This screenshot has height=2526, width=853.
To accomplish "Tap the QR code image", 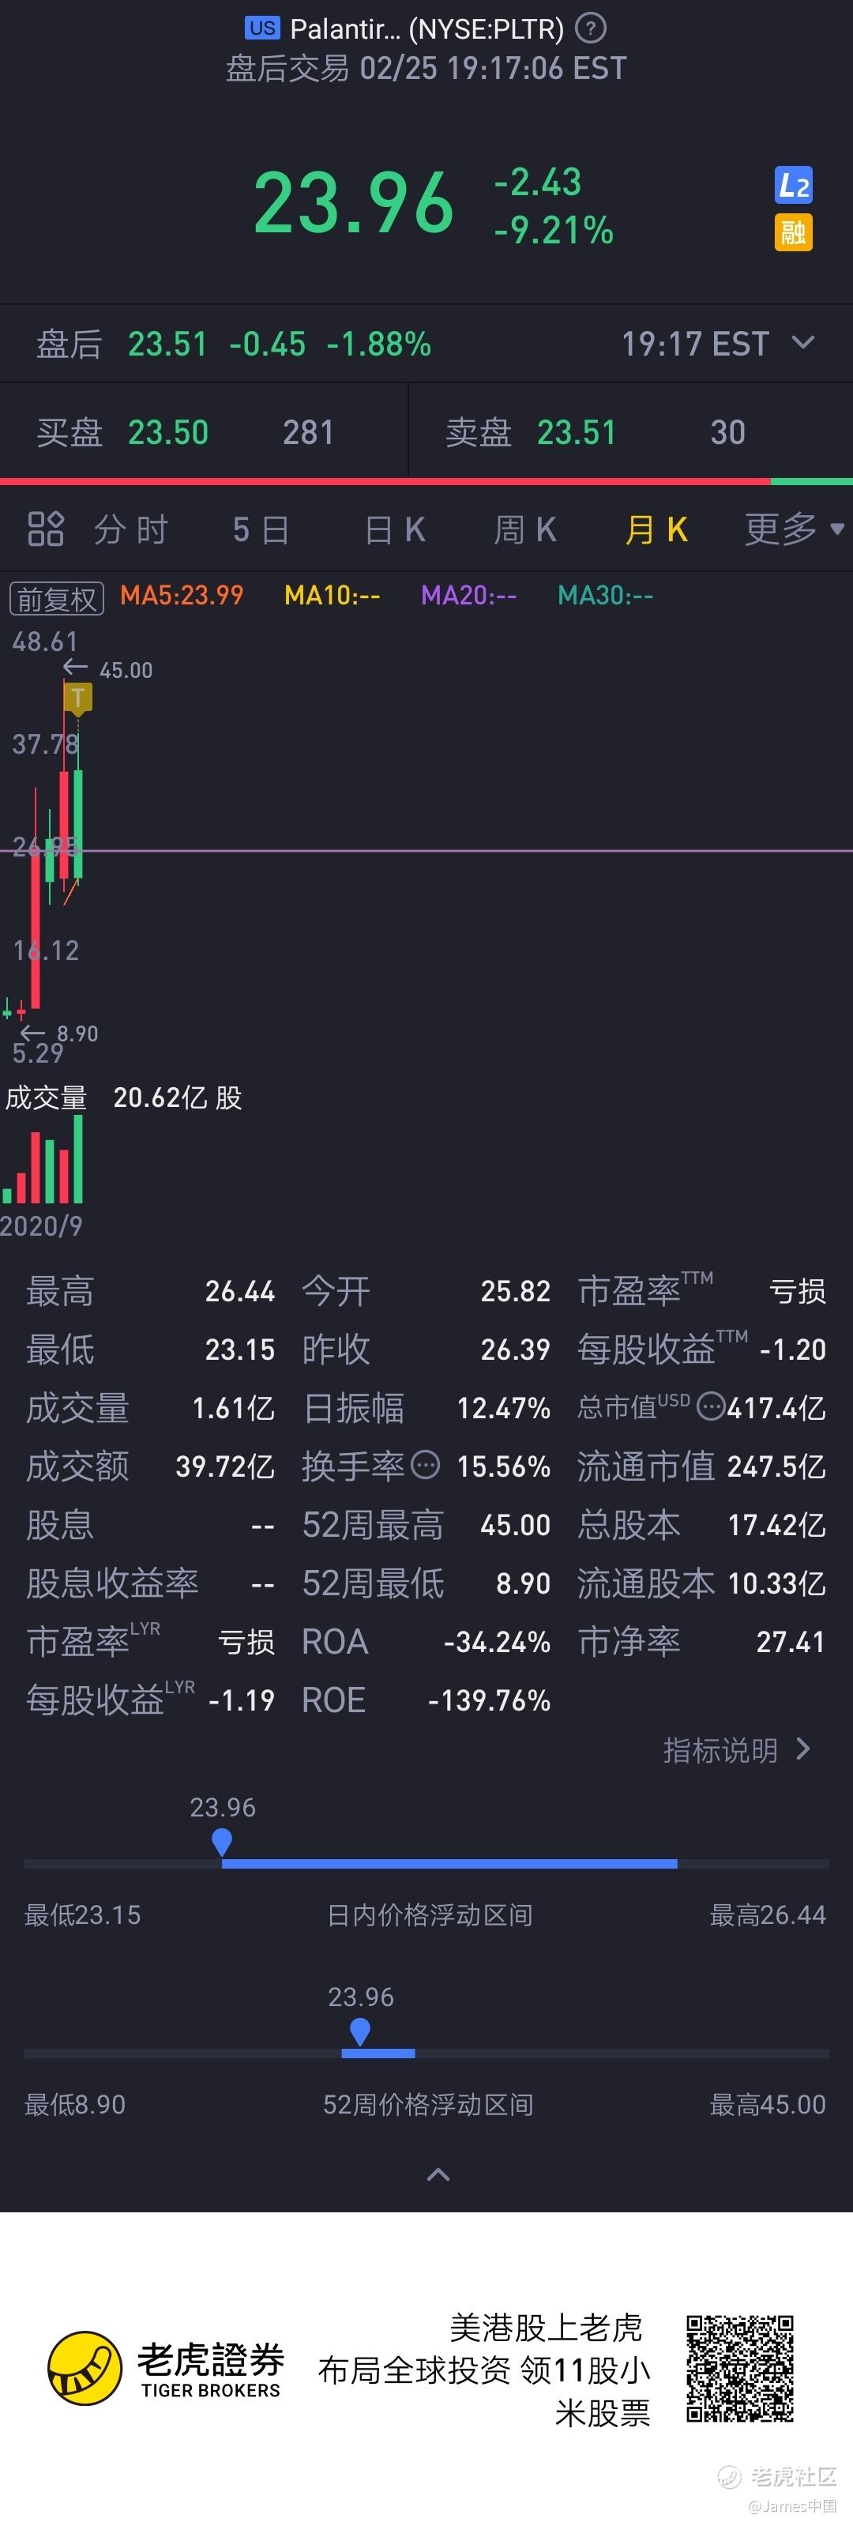I will (x=739, y=2368).
